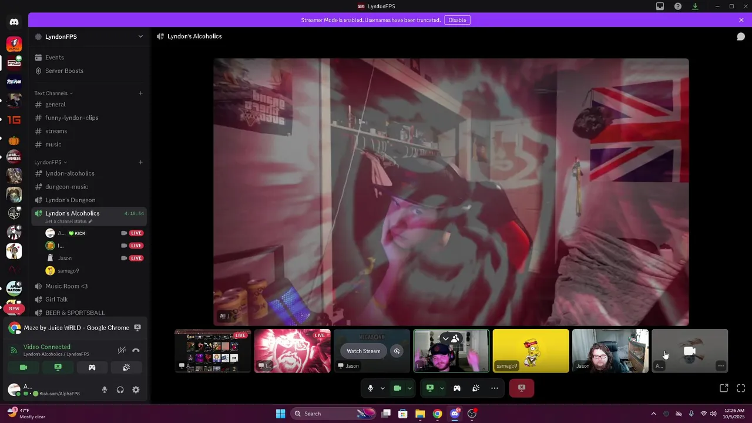752x423 pixels.
Task: Mute microphone in call control bar
Action: [x=370, y=388]
